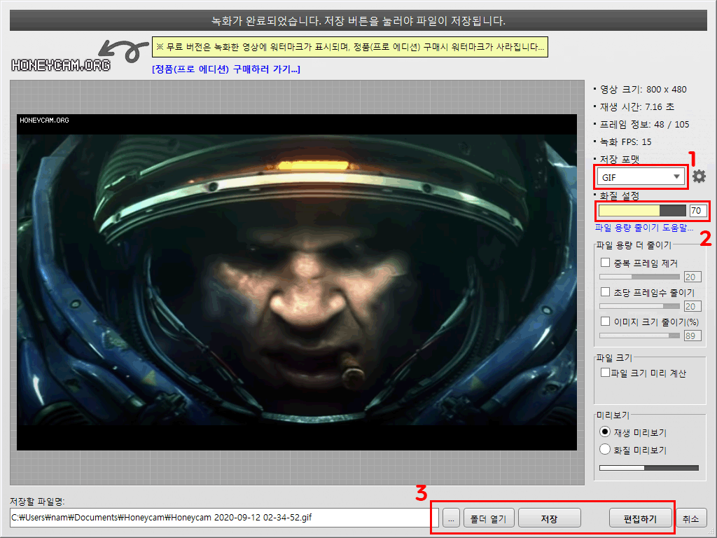Click the 녹화 FPS: 15 text
The width and height of the screenshot is (717, 538).
click(625, 142)
